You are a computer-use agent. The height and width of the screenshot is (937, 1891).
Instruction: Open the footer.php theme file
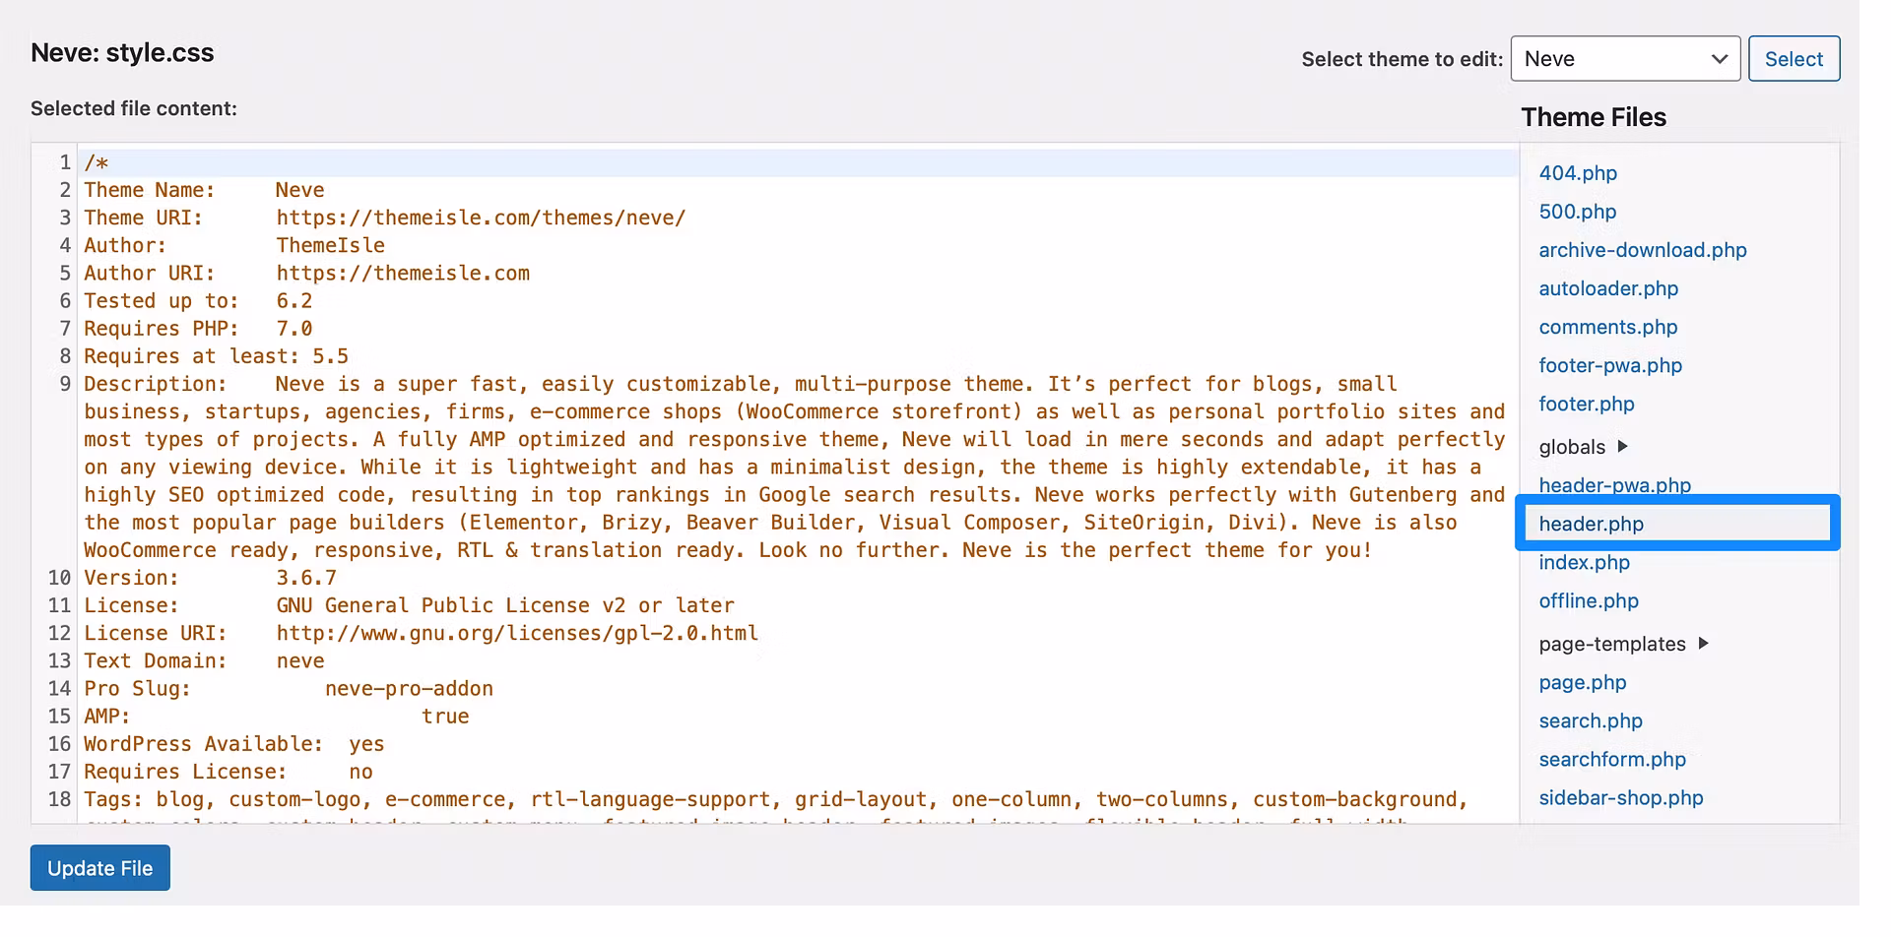coord(1587,404)
